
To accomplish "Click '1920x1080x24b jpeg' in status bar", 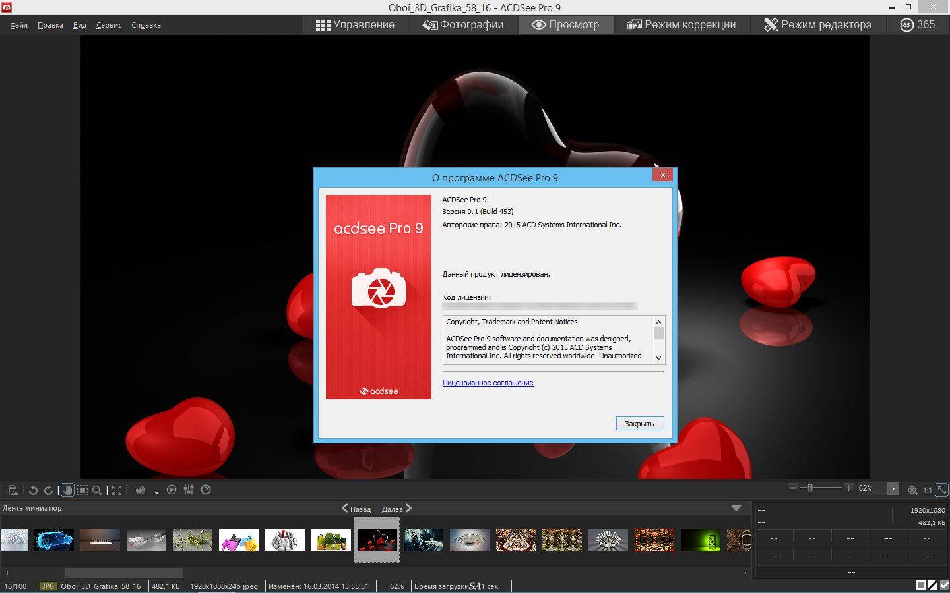I will (x=224, y=586).
